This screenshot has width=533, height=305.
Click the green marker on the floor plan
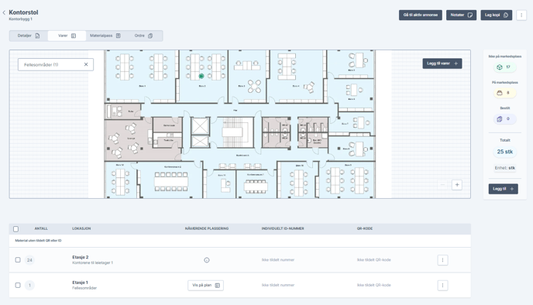[201, 76]
